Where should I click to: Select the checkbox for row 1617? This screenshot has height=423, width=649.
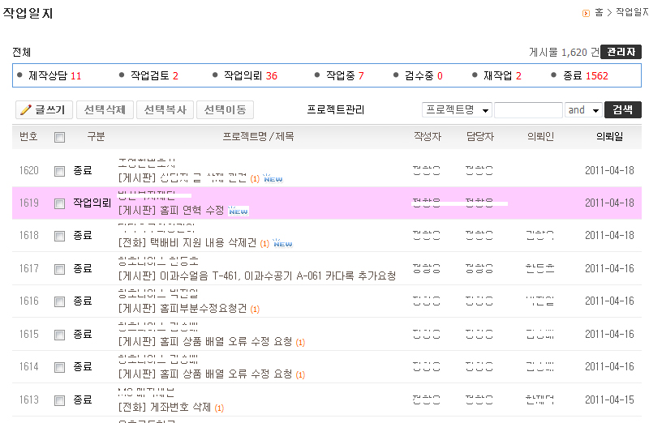click(59, 268)
